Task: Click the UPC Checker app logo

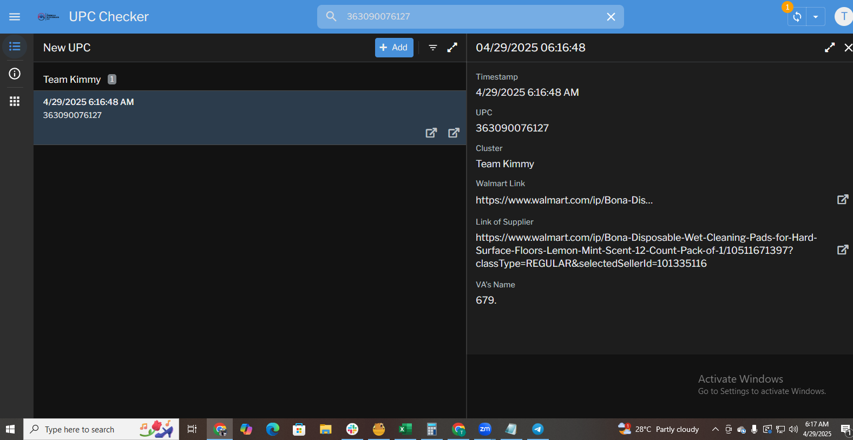Action: pos(48,17)
